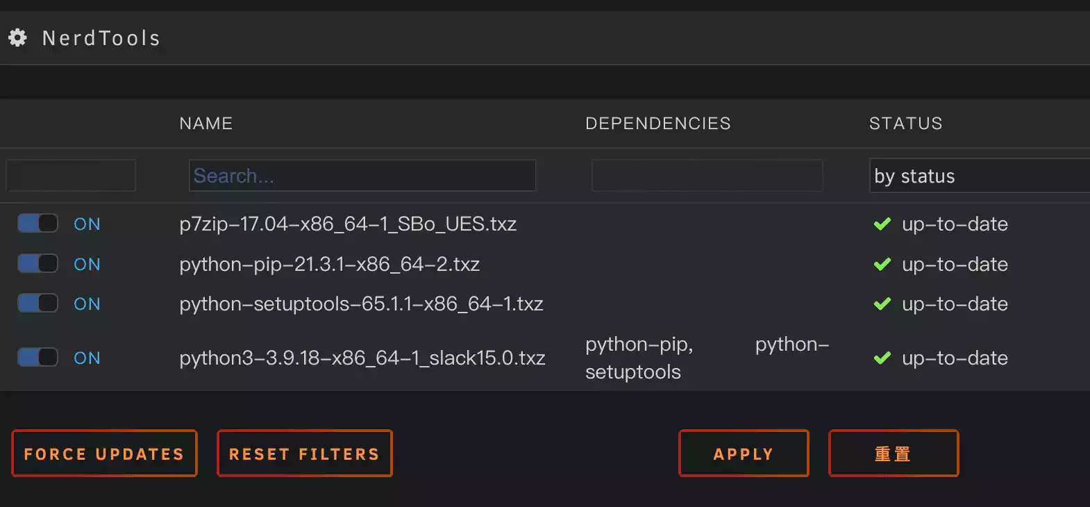The image size is (1090, 507).
Task: Disable the python-pip package toggle
Action: 37,264
